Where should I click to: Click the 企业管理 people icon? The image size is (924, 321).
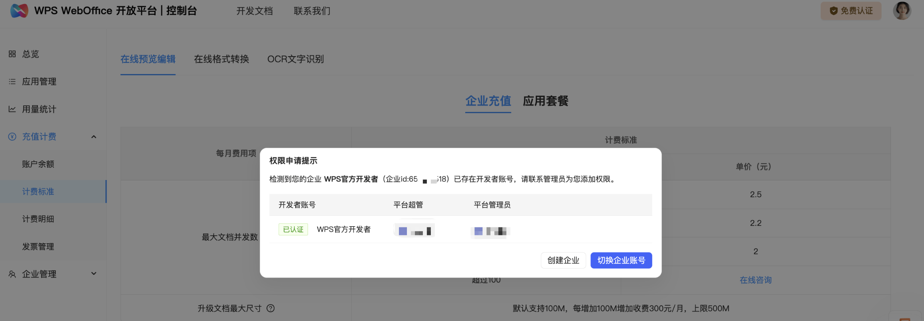click(12, 274)
